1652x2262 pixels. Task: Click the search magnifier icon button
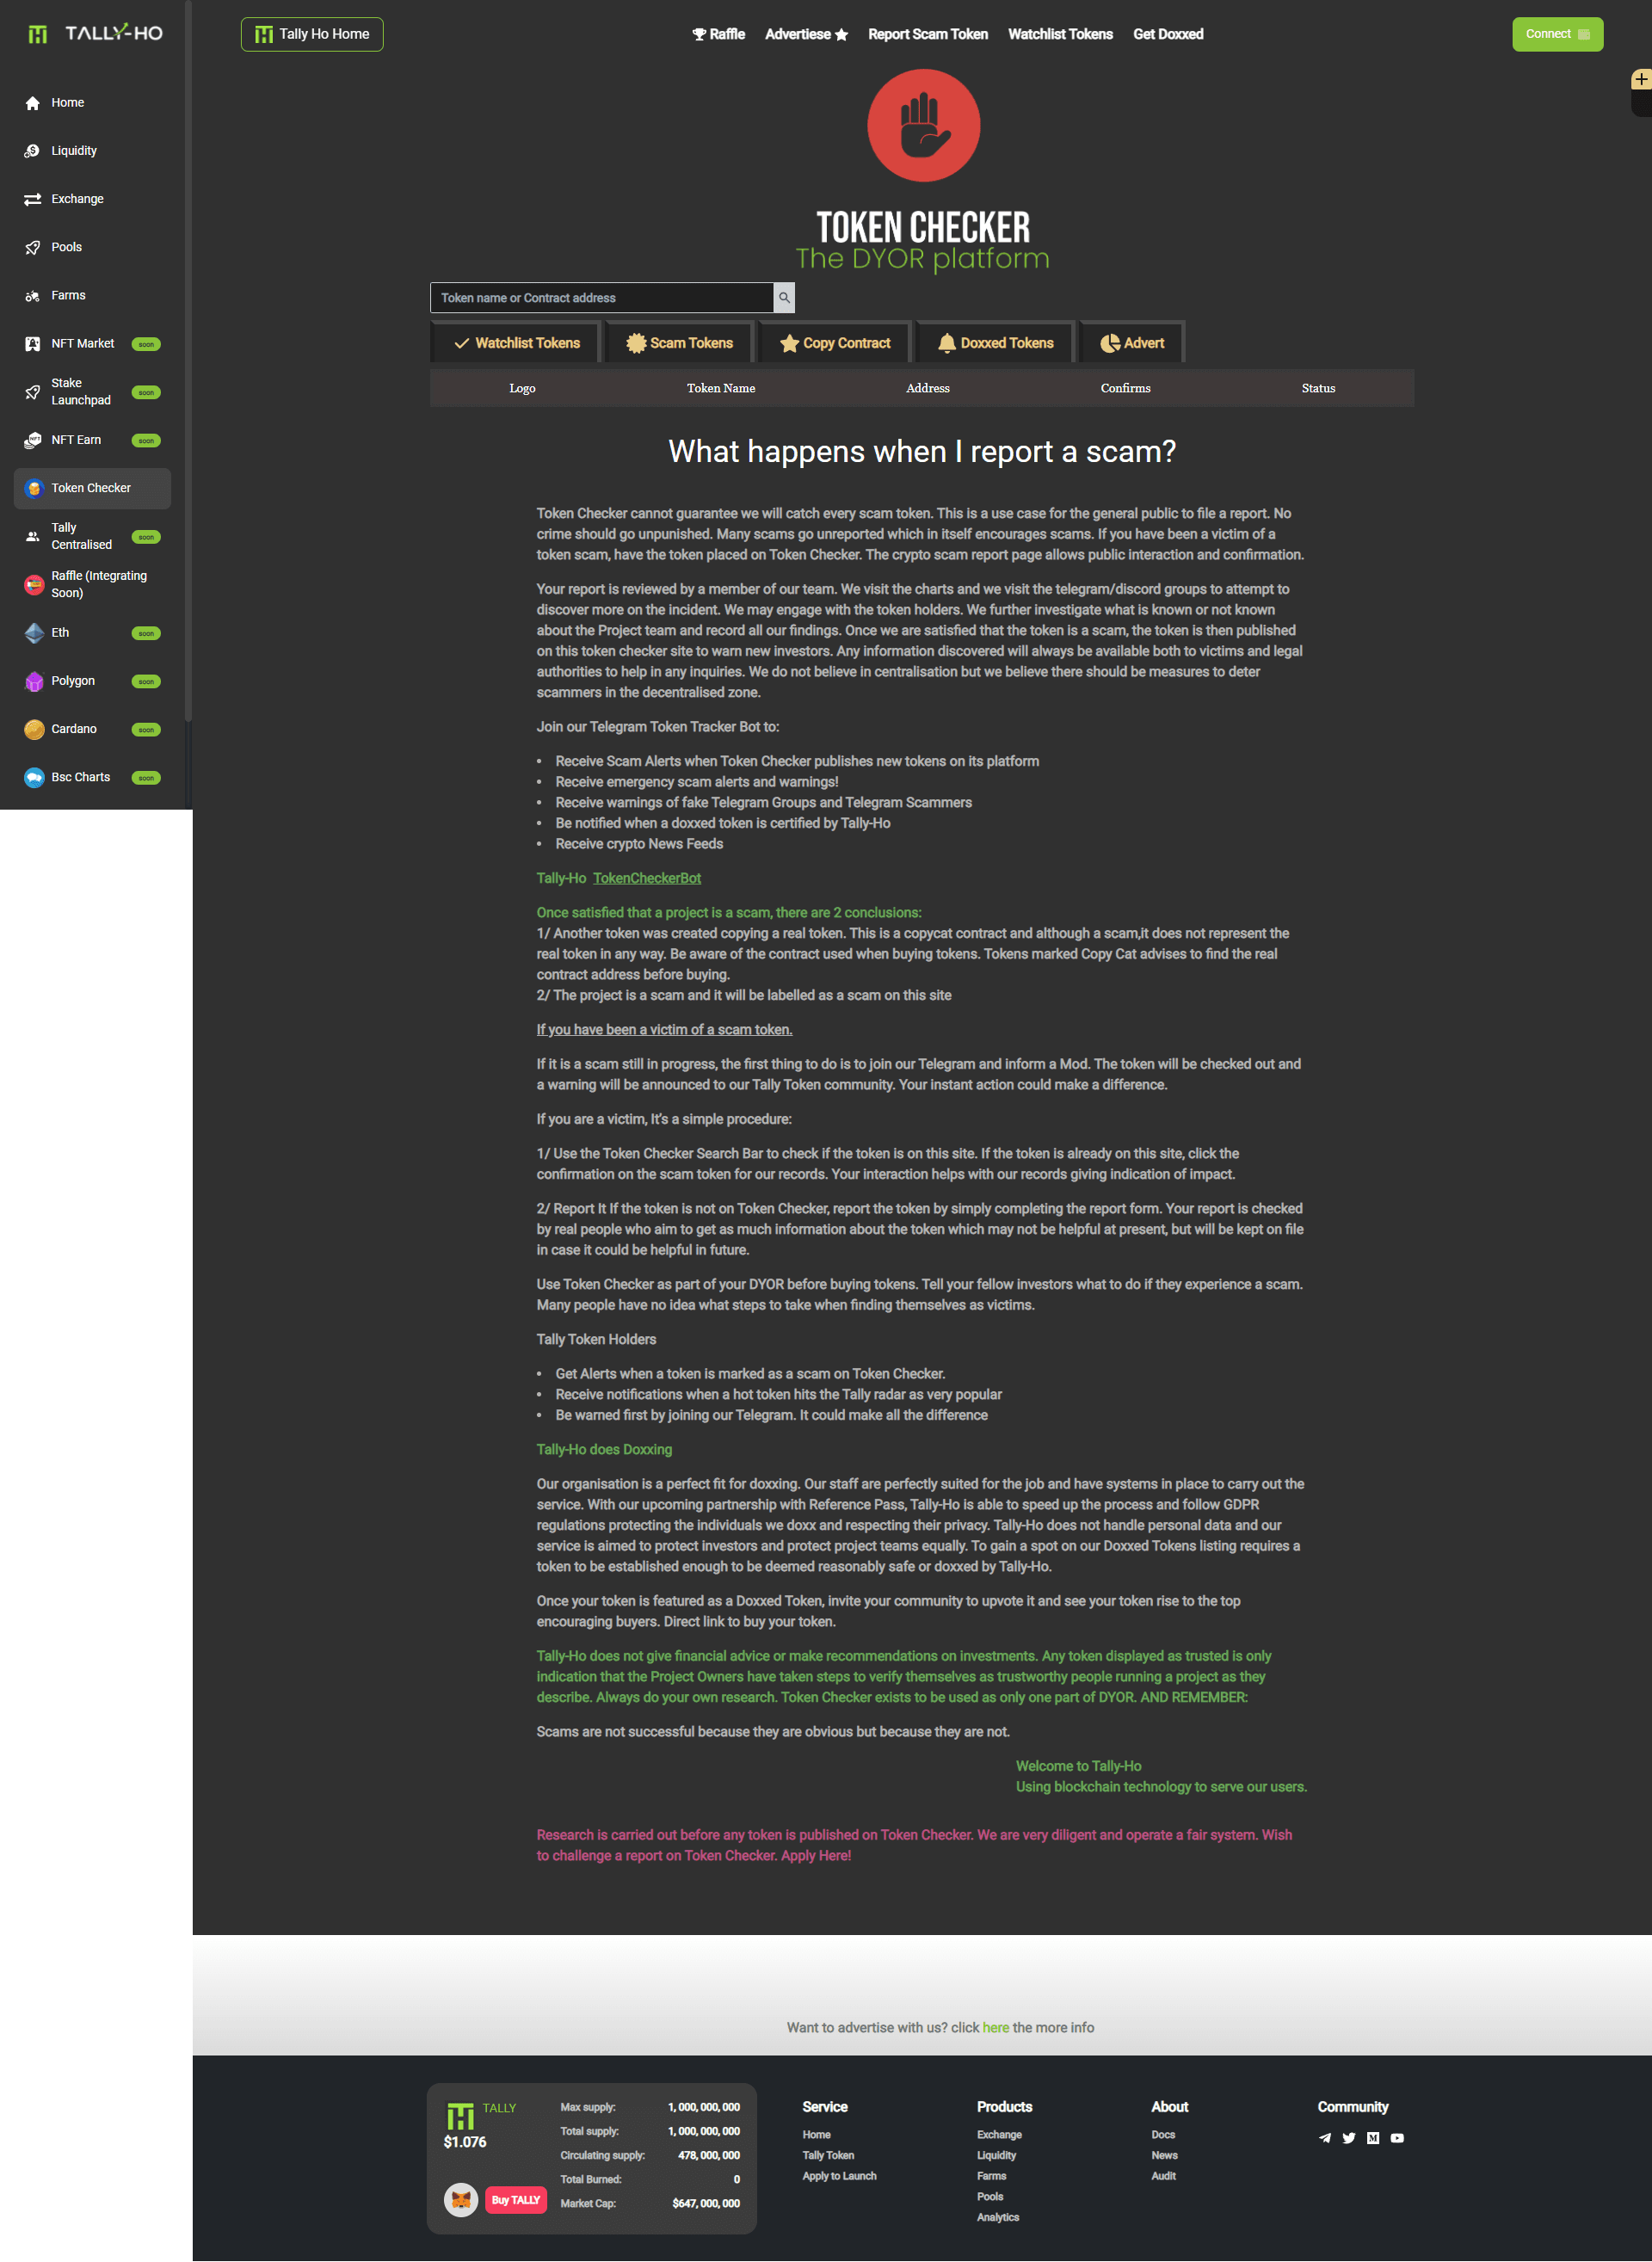[x=784, y=298]
